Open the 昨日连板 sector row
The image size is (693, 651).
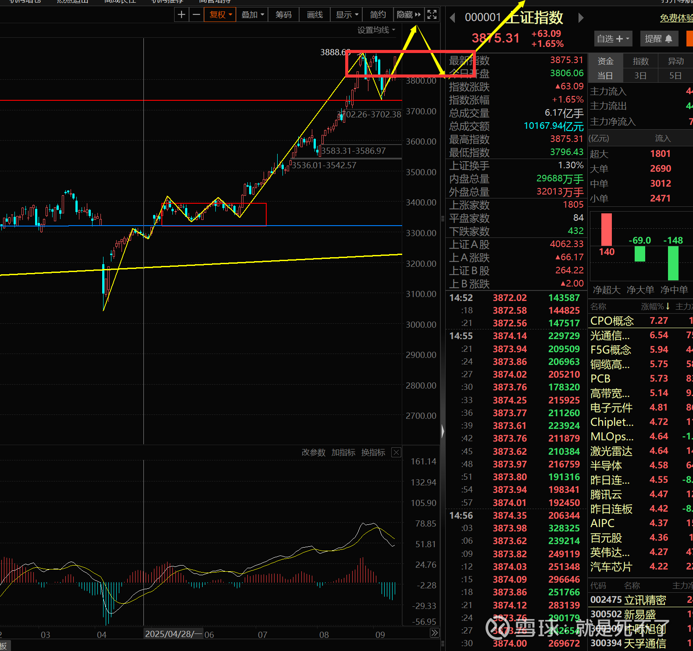click(640, 509)
